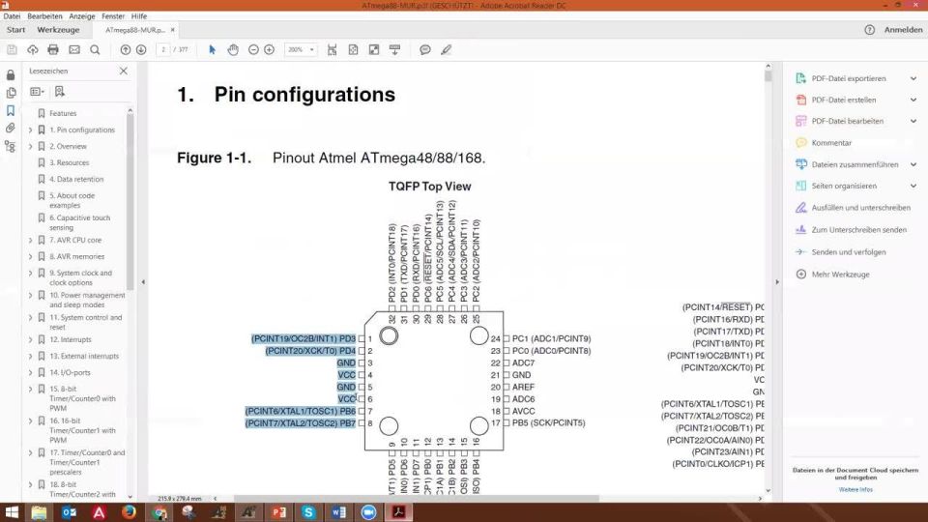Image resolution: width=928 pixels, height=522 pixels.
Task: Toggle the bookmarks panel icon in sidebar
Action: (10, 110)
